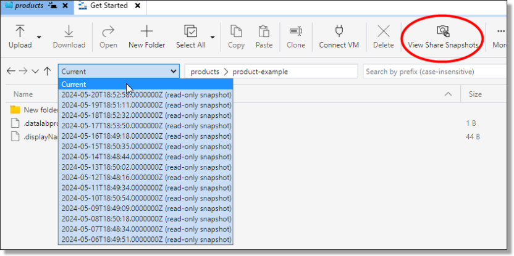
Task: Sort by the Name column header
Action: (23, 94)
